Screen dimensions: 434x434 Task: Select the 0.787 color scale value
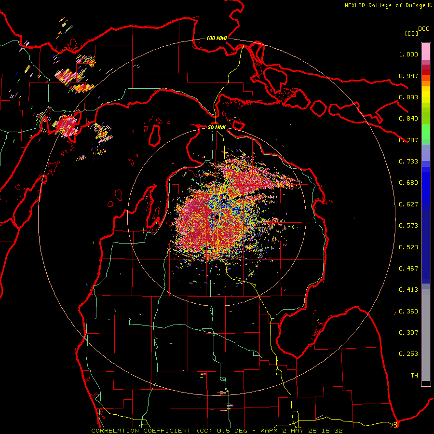[x=408, y=140]
